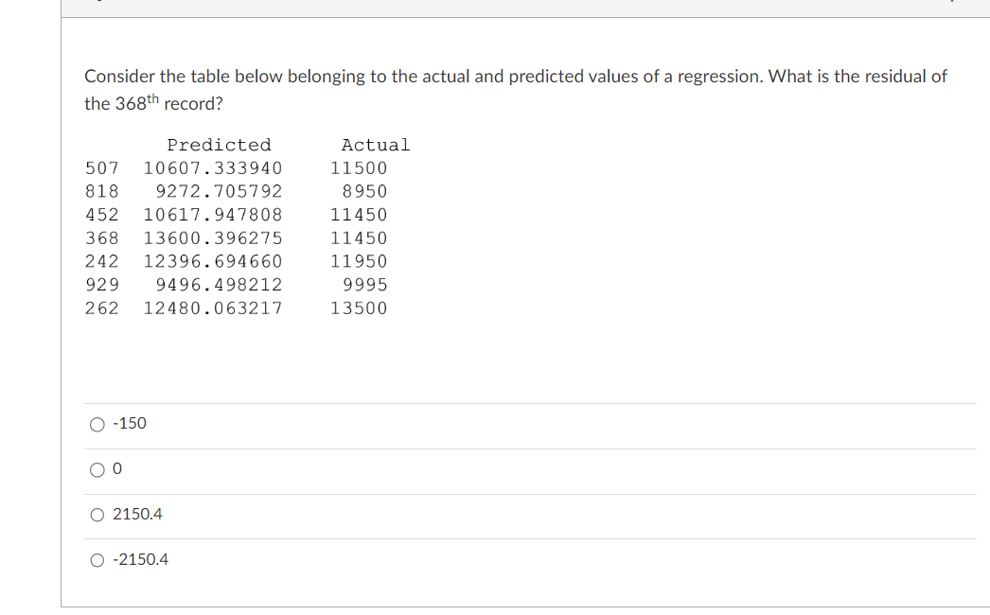The height and width of the screenshot is (615, 990).
Task: Click the Predicted column header
Action: (x=219, y=145)
